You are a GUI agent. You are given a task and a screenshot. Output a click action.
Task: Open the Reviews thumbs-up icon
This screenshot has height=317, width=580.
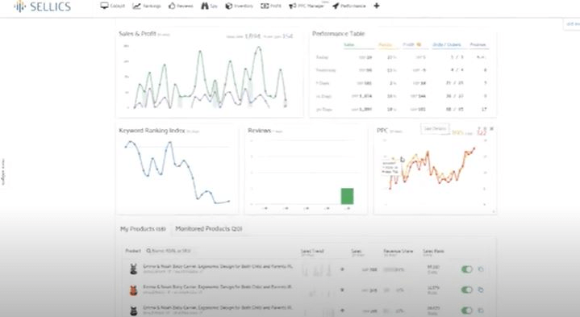[172, 6]
